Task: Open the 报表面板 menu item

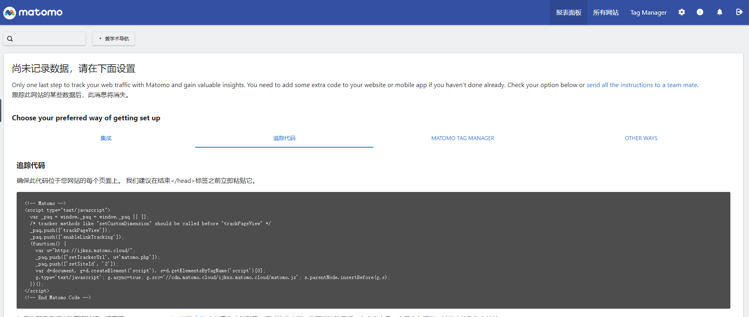Action: pos(568,13)
